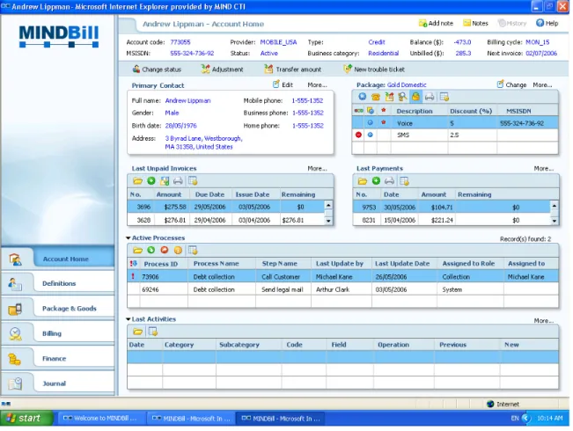Open the Definitions section

click(x=59, y=283)
